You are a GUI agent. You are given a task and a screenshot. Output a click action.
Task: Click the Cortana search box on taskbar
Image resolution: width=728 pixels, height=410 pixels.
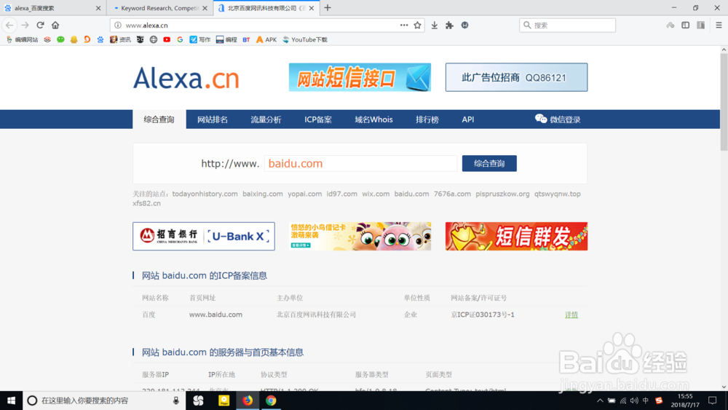tap(104, 401)
